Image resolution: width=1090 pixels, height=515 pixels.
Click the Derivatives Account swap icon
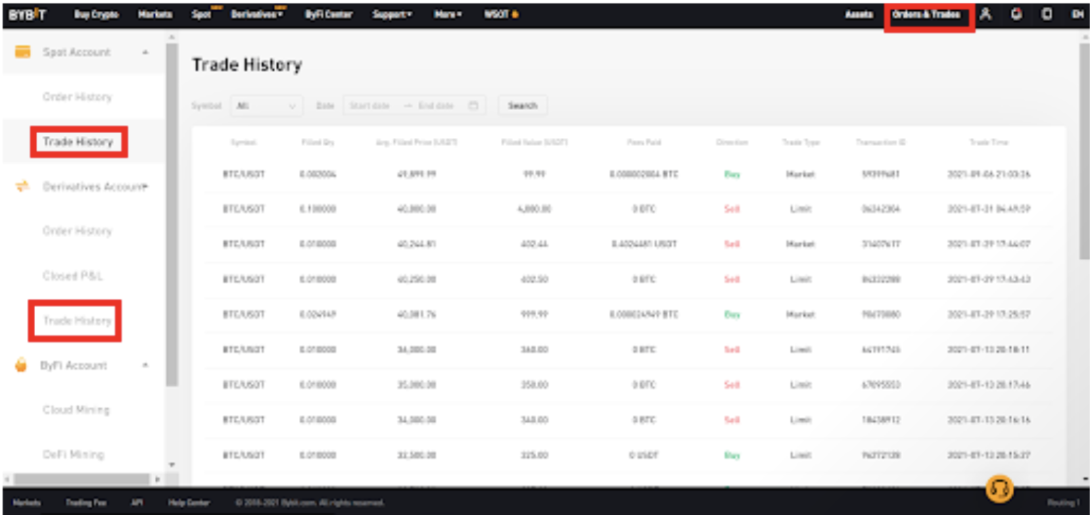click(x=22, y=187)
